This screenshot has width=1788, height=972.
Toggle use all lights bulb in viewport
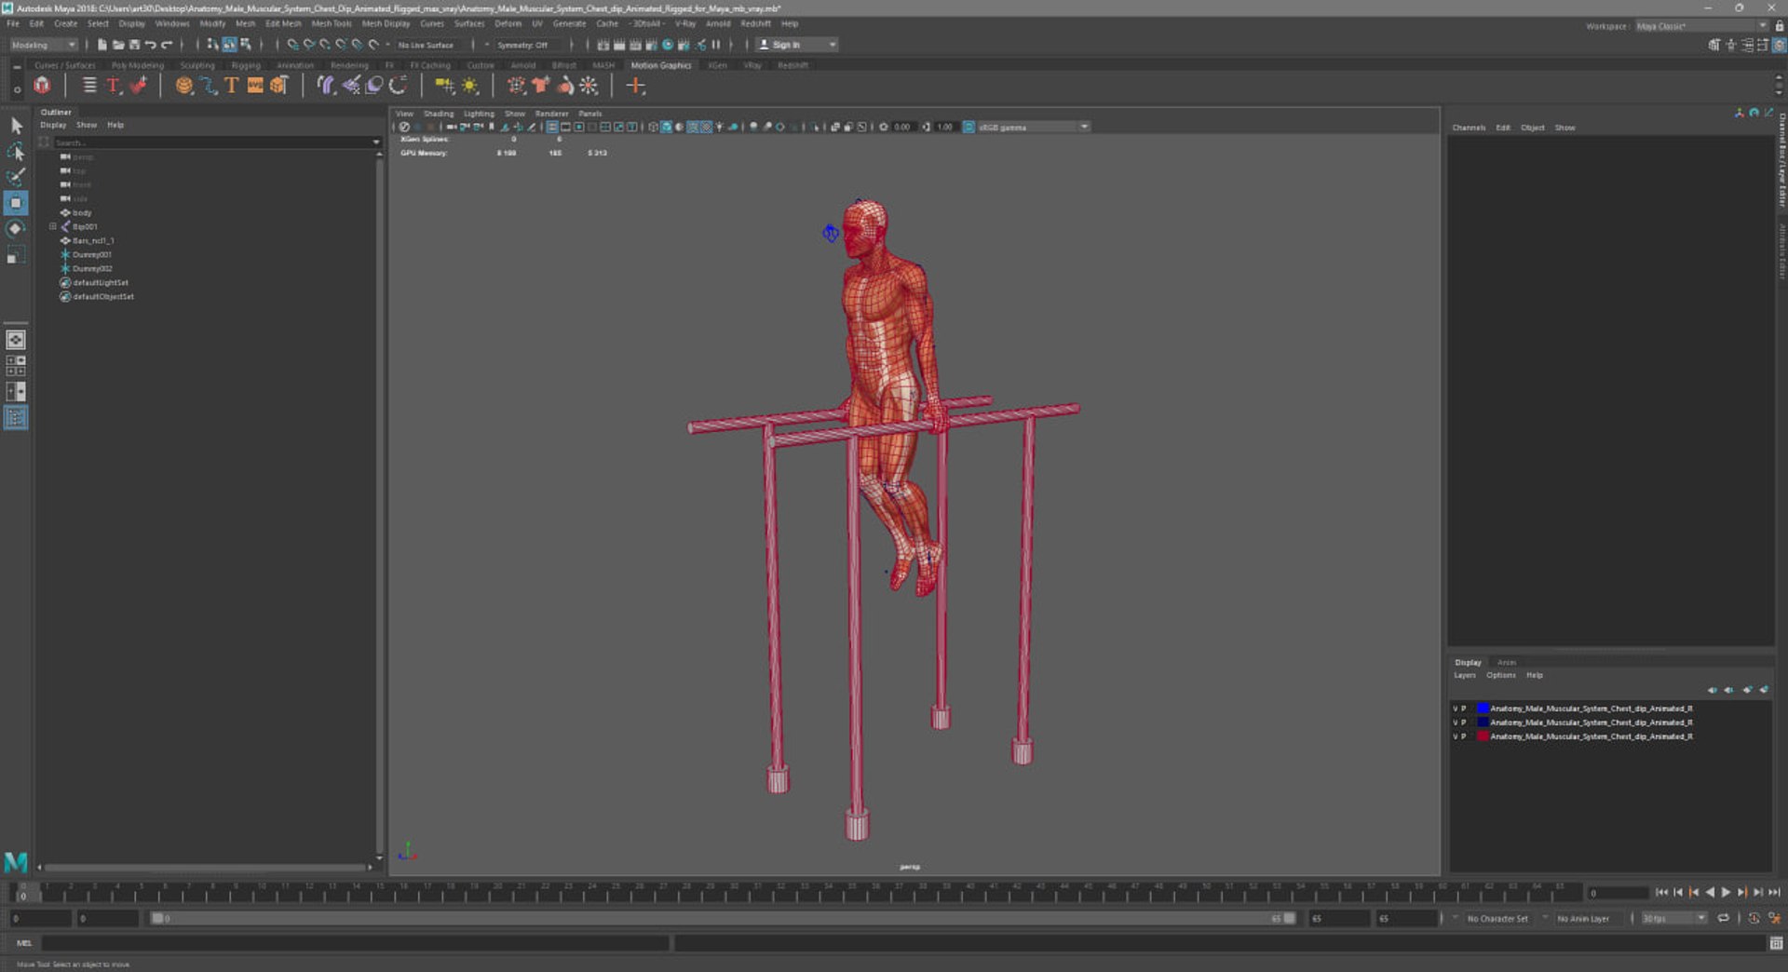point(719,127)
